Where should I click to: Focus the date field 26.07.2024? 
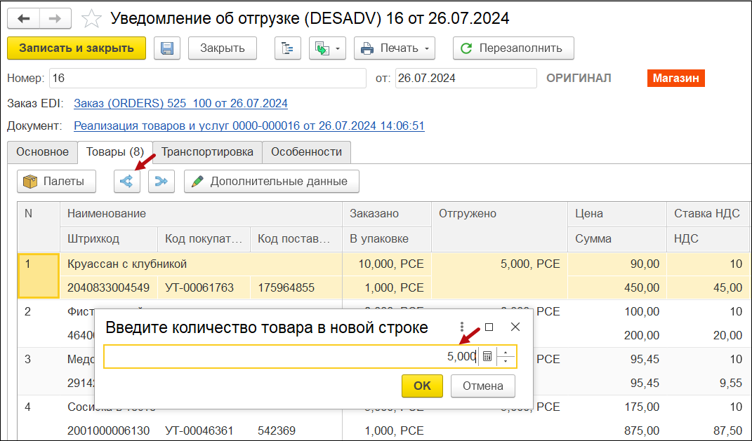[466, 78]
